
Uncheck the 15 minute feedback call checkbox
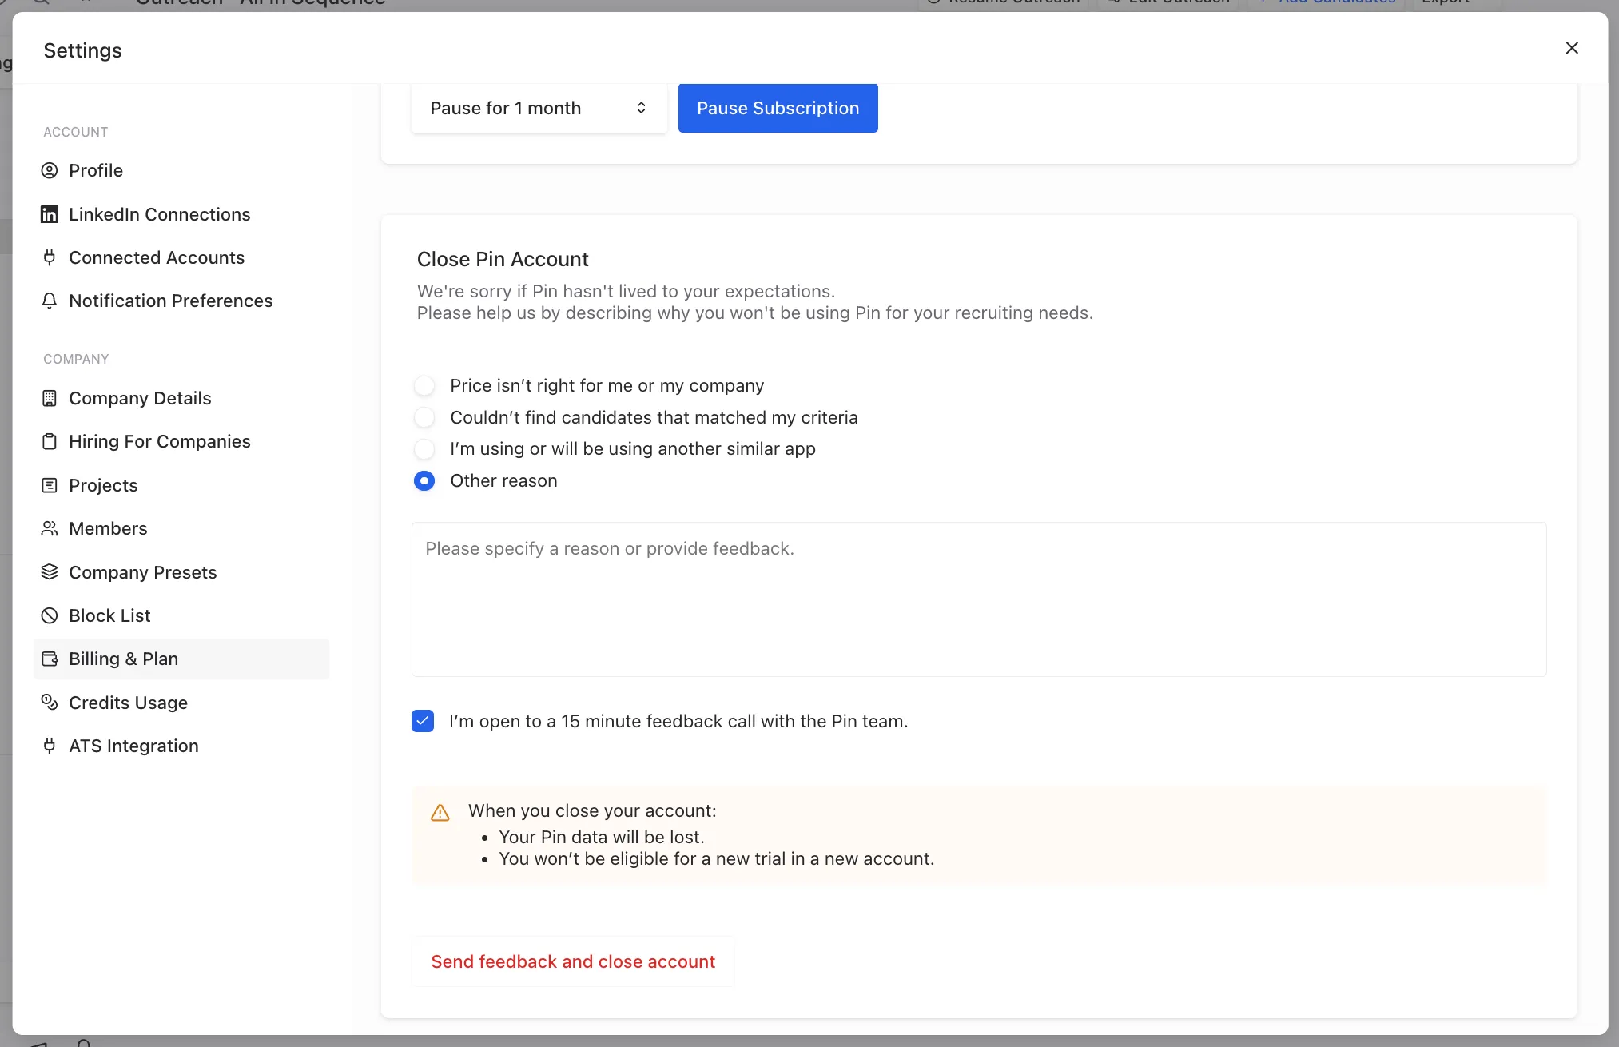(423, 721)
